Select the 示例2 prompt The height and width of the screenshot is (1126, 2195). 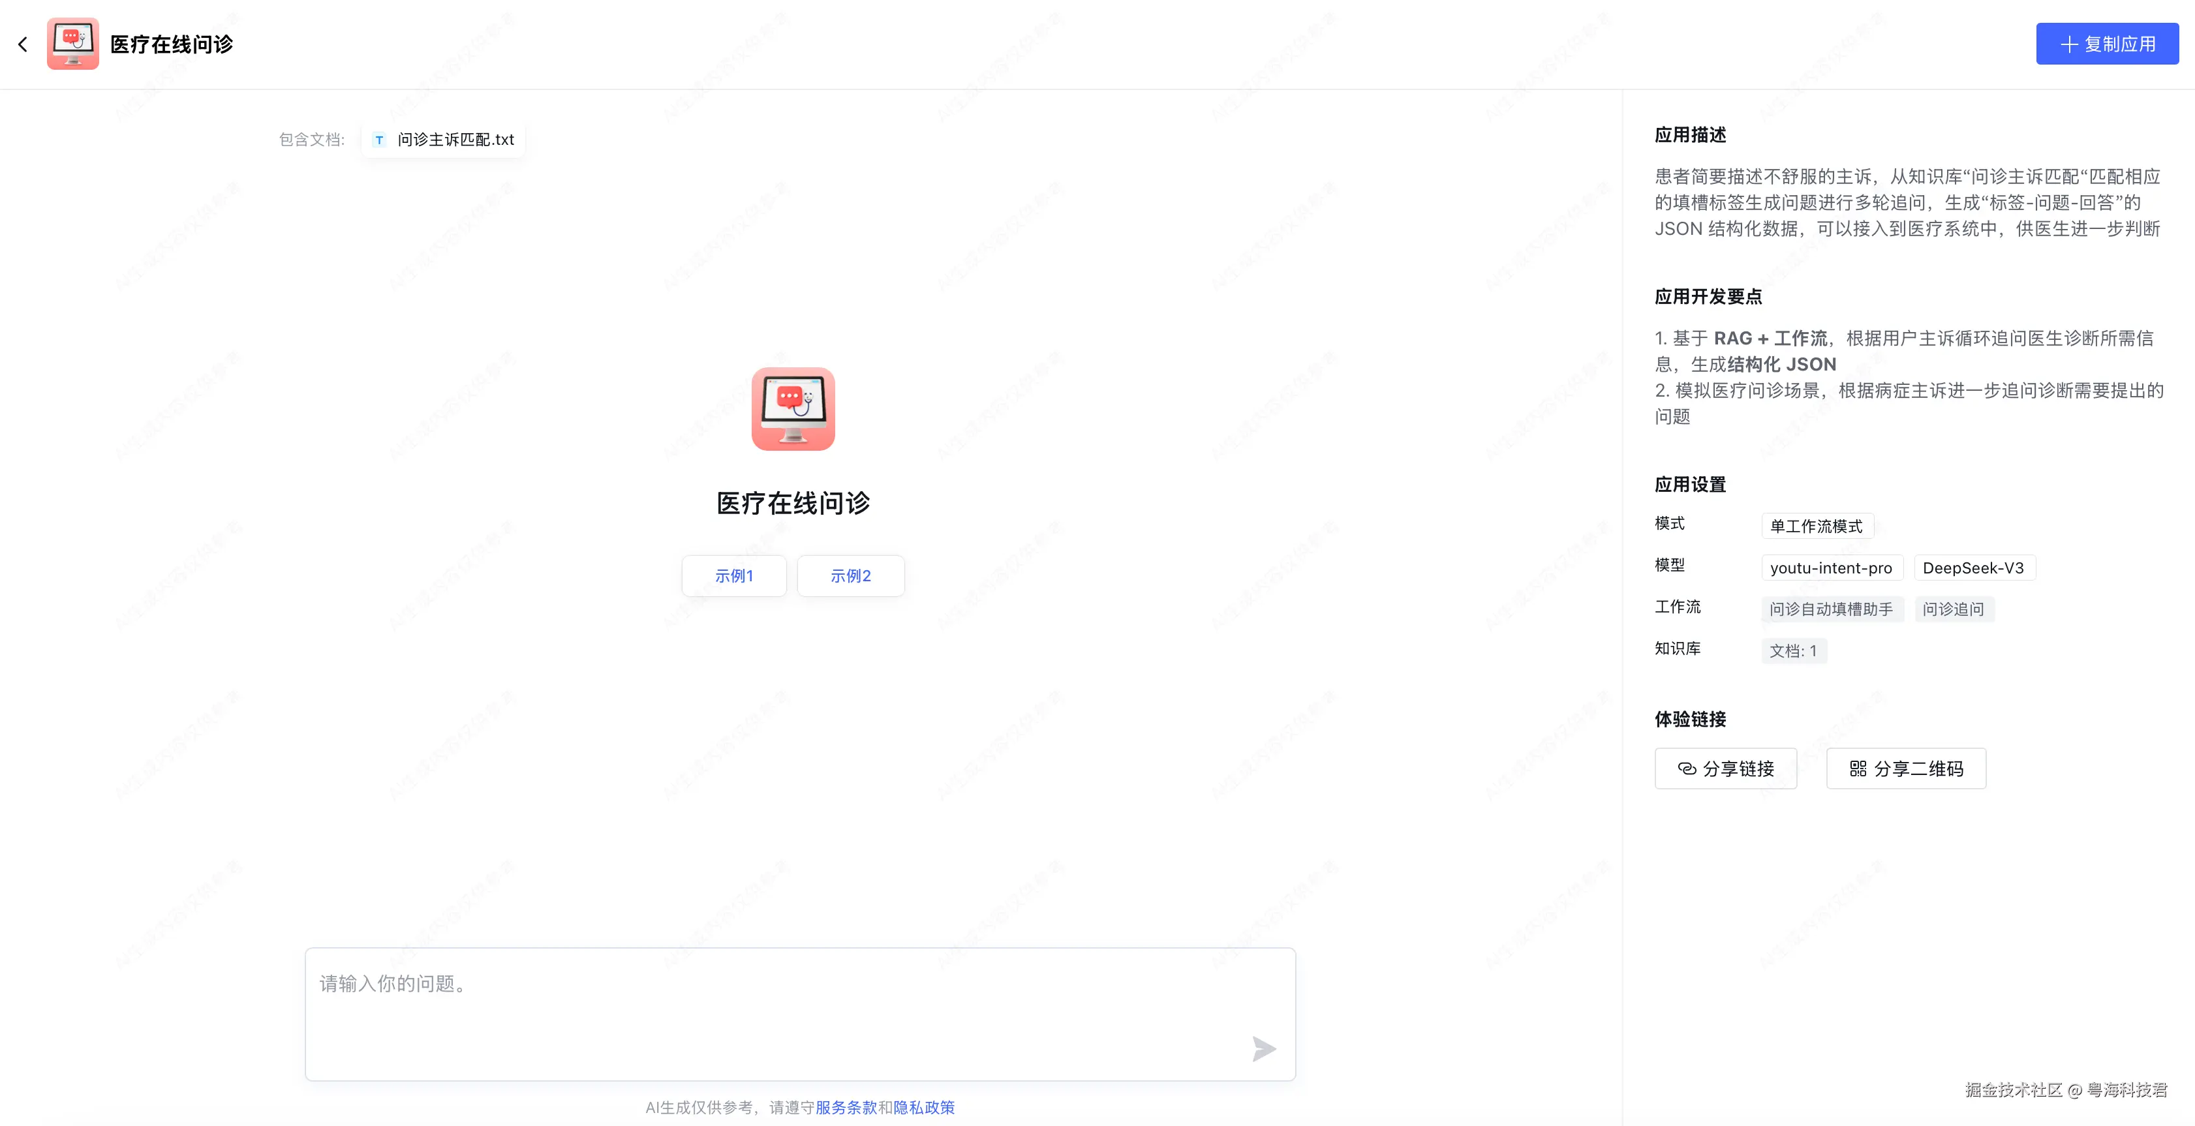point(850,576)
